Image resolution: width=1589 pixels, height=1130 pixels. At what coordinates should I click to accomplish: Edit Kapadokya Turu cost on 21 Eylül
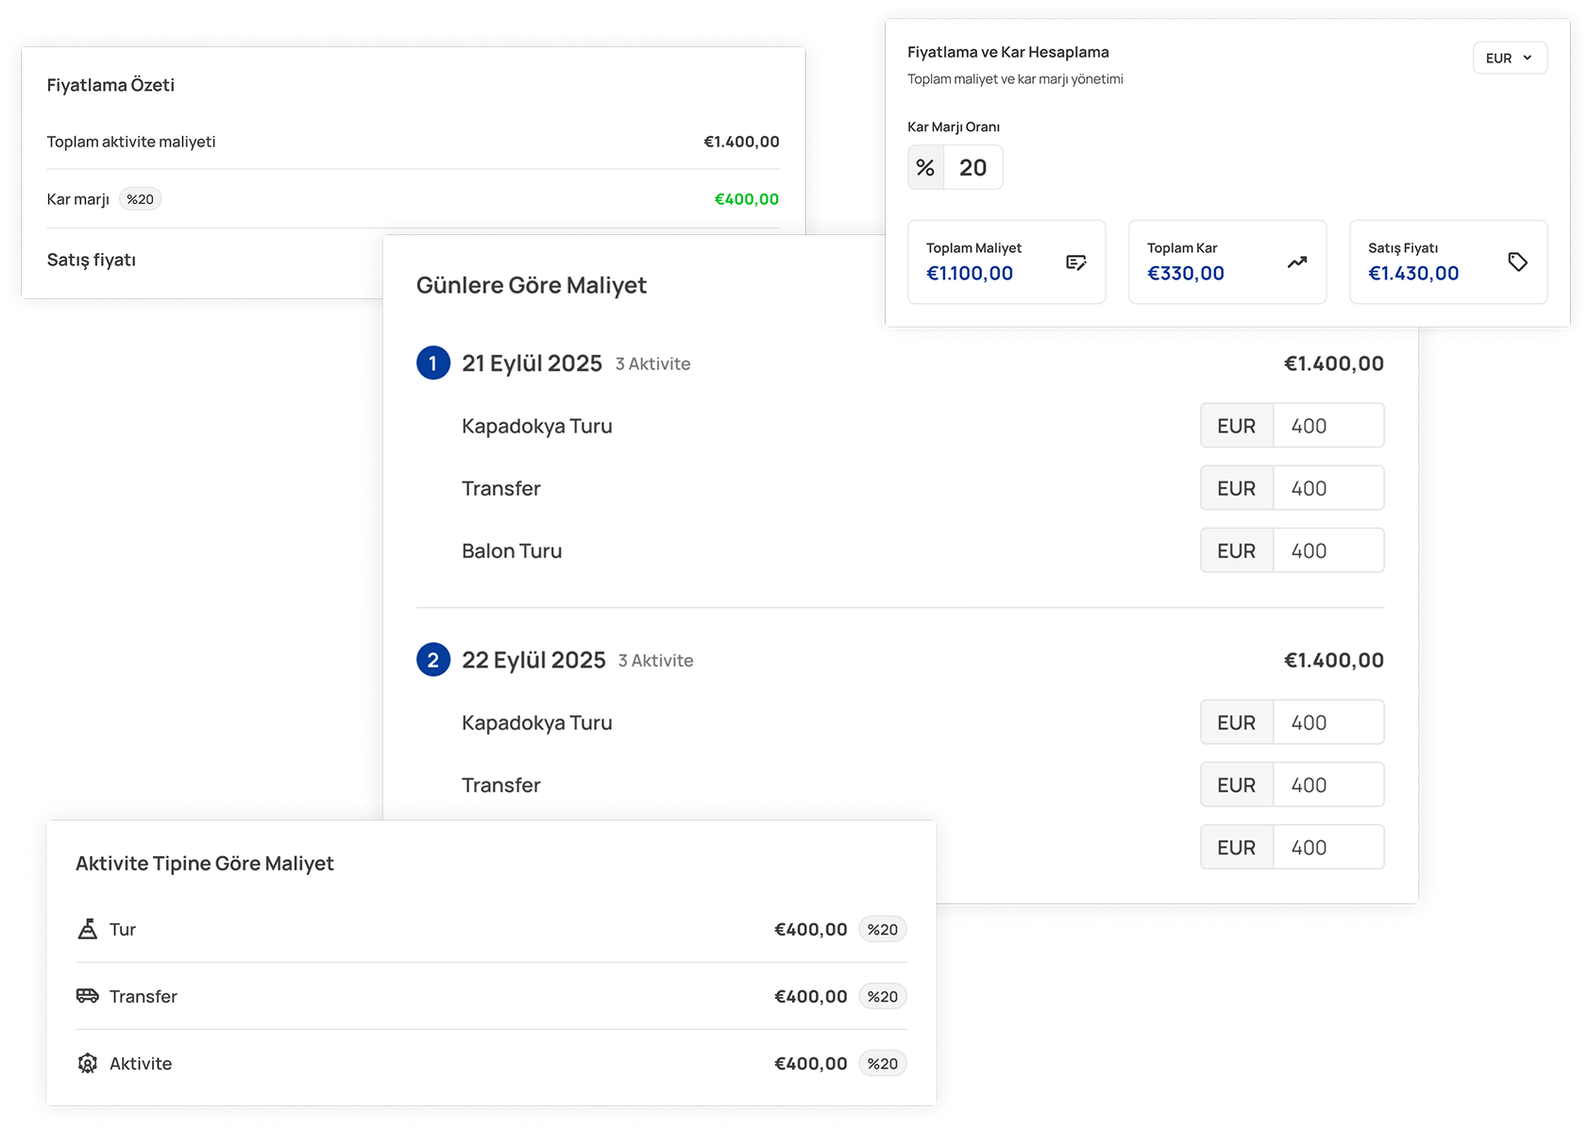tap(1327, 426)
